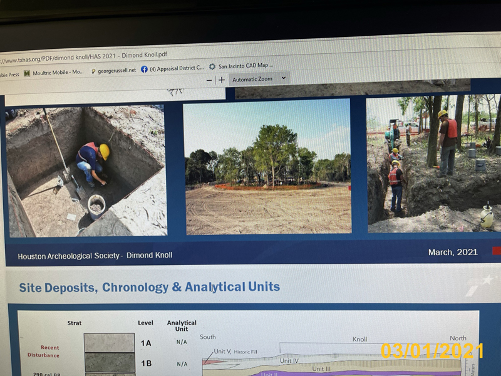The width and height of the screenshot is (501, 376).
Task: Click the 'Unit III' diagram label
Action: [321, 368]
